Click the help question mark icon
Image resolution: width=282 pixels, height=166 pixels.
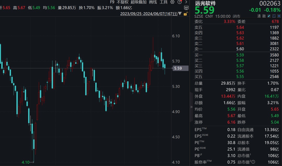click(179, 2)
